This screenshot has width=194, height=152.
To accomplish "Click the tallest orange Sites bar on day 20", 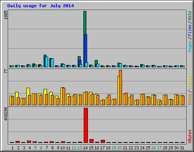I will 120,87.
